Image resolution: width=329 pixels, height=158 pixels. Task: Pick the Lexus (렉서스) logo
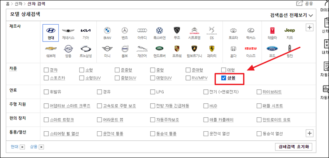click(x=251, y=30)
